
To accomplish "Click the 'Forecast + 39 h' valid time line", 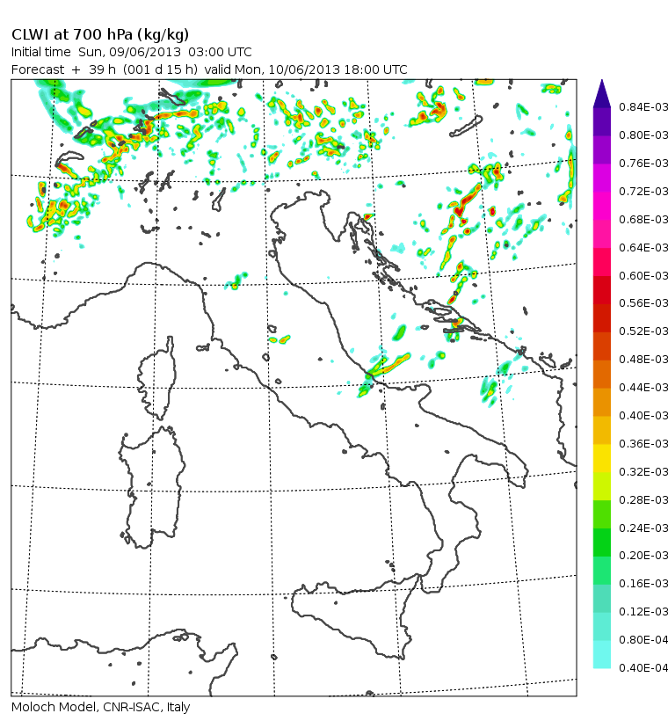I will point(209,69).
